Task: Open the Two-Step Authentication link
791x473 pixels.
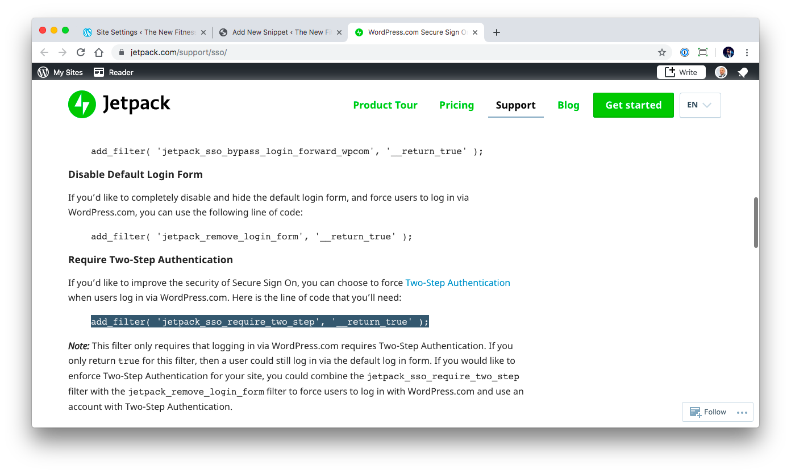Action: coord(457,283)
